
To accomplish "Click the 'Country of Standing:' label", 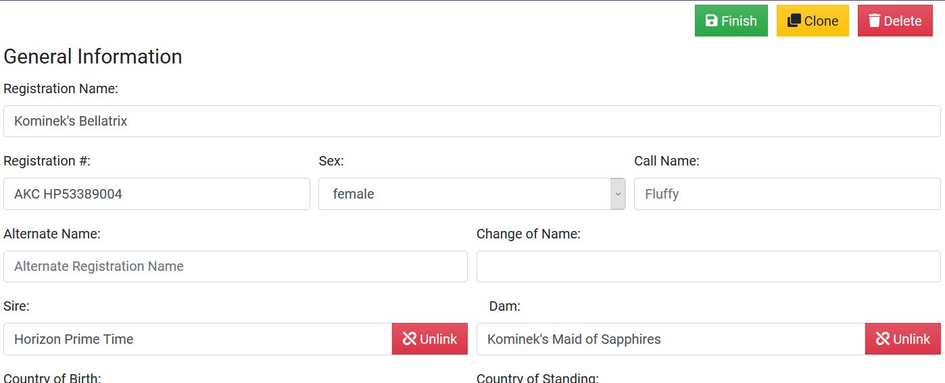I will [537, 378].
